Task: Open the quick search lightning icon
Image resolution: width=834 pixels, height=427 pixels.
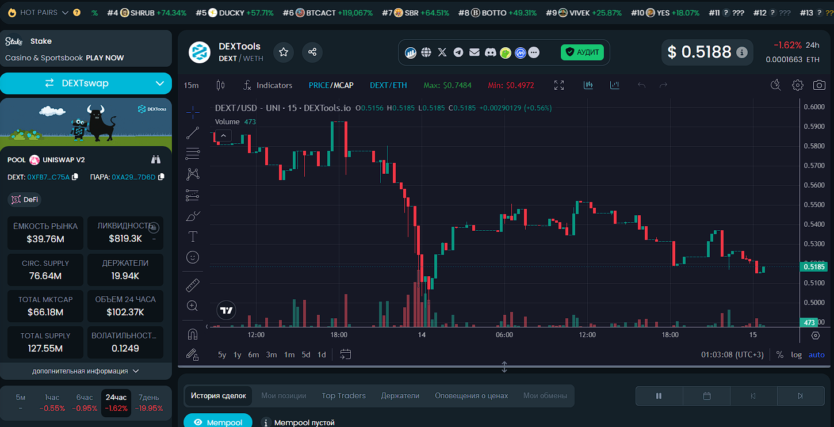Action: 775,85
